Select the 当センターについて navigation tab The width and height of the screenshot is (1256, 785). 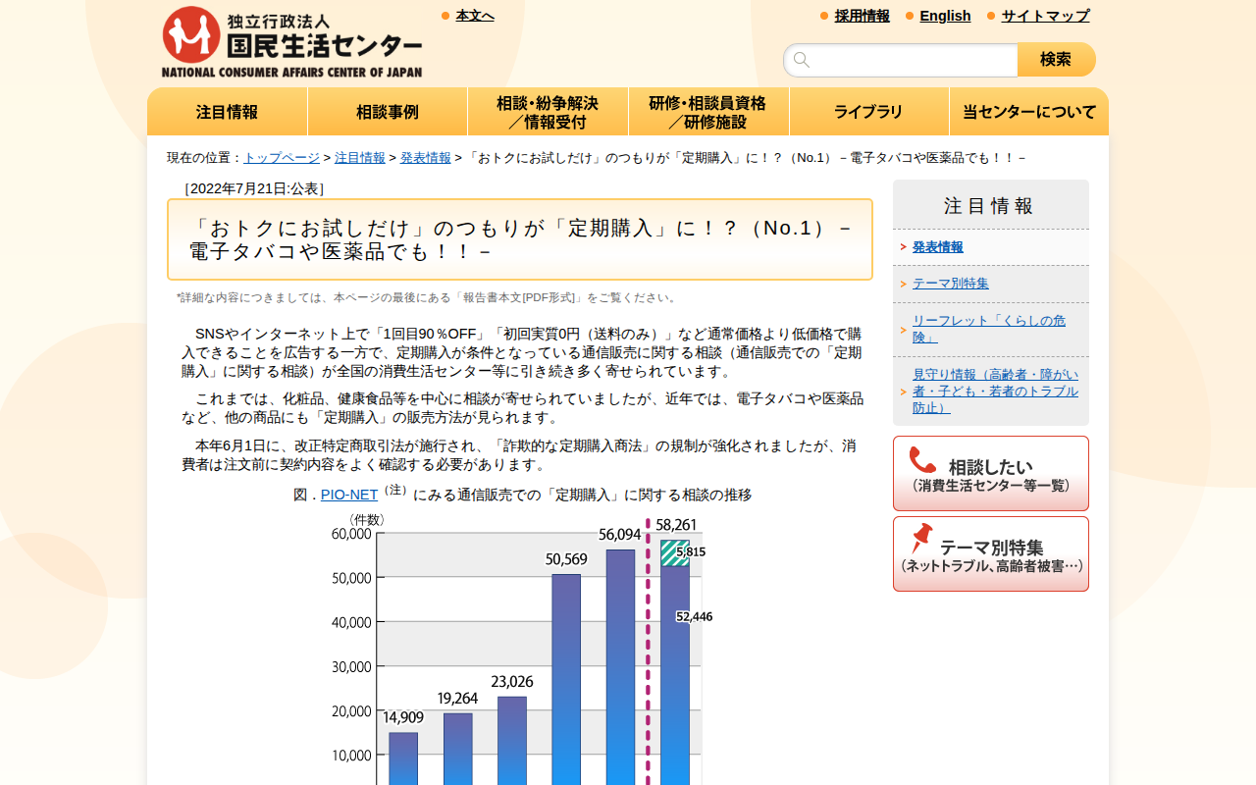[x=1028, y=111]
